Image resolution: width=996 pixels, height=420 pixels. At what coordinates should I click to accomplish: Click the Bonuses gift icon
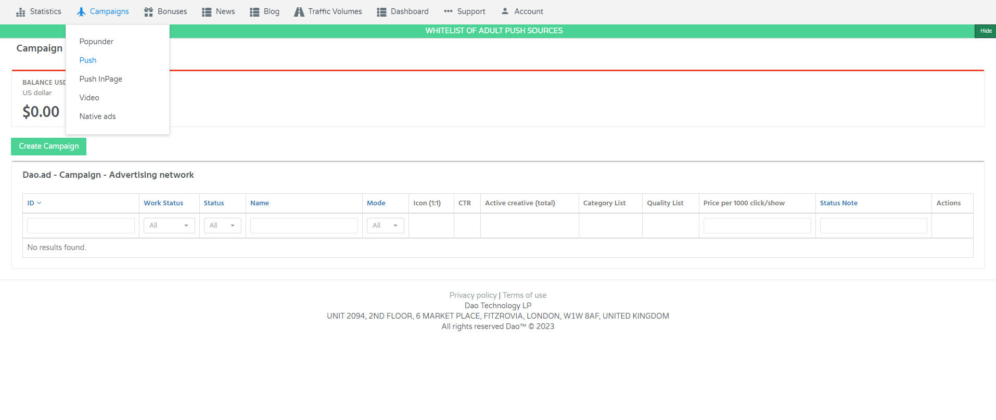(149, 12)
